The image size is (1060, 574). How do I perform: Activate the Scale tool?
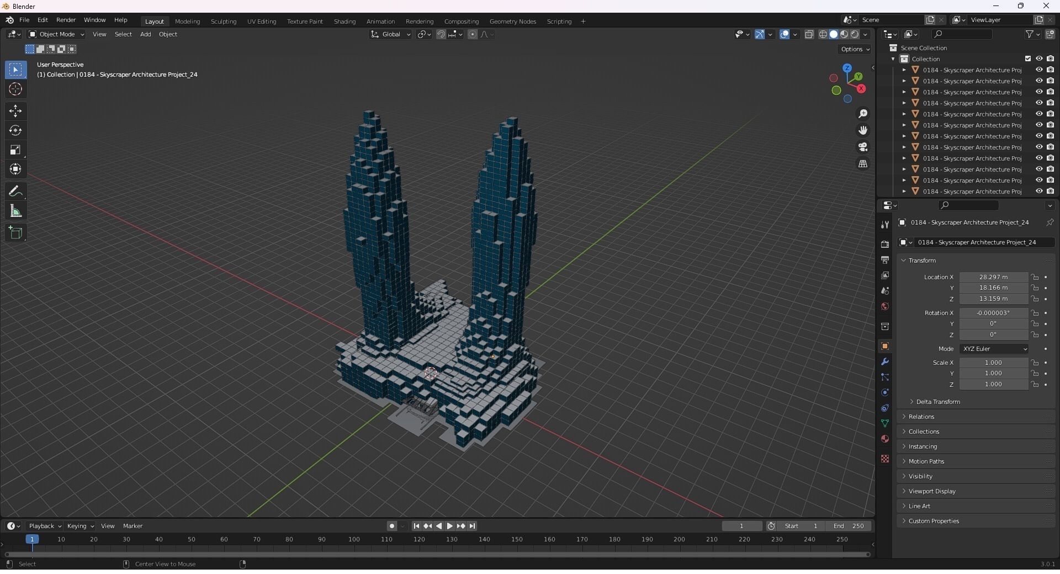pos(15,150)
